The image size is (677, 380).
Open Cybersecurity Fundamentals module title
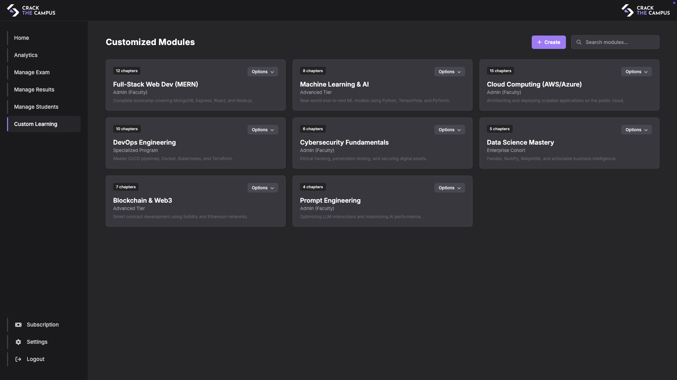[344, 142]
